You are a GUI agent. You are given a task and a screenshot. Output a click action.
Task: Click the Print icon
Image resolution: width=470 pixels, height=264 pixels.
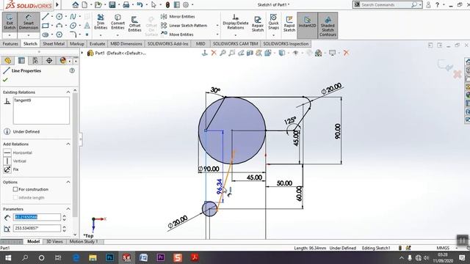(x=126, y=4)
